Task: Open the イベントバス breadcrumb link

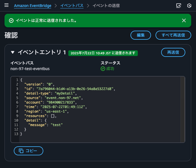Action: (72, 6)
